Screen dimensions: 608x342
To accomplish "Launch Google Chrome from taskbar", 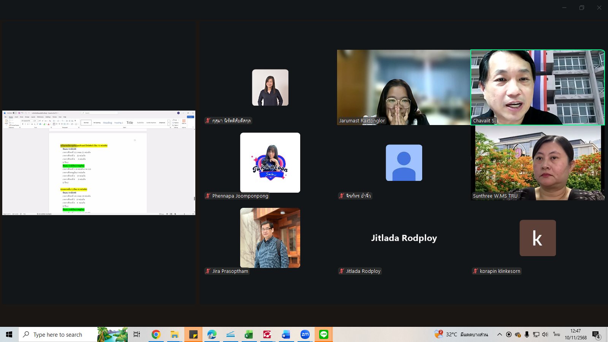I will point(156,334).
